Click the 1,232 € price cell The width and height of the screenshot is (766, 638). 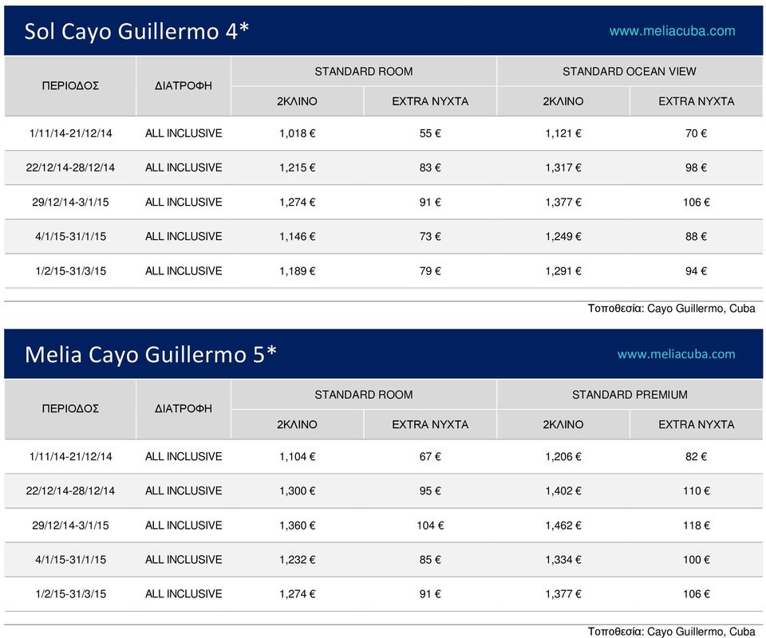[297, 559]
